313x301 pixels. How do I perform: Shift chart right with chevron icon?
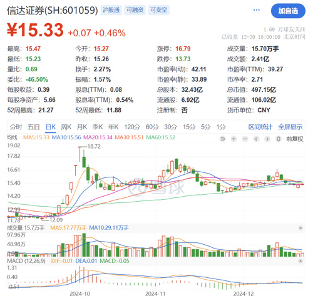coord(267,139)
